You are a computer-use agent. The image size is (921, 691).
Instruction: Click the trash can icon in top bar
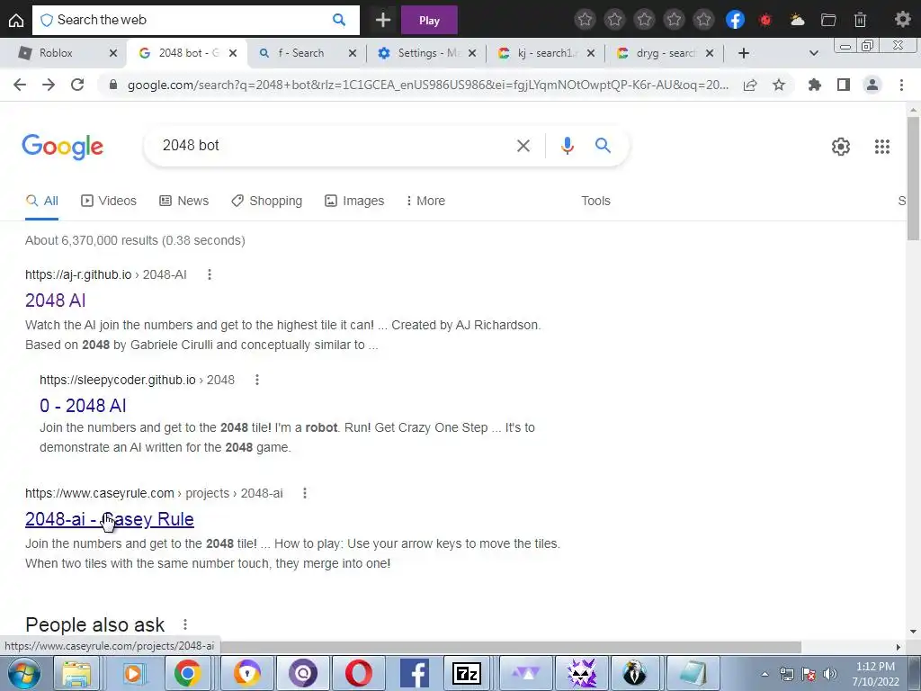(x=860, y=20)
